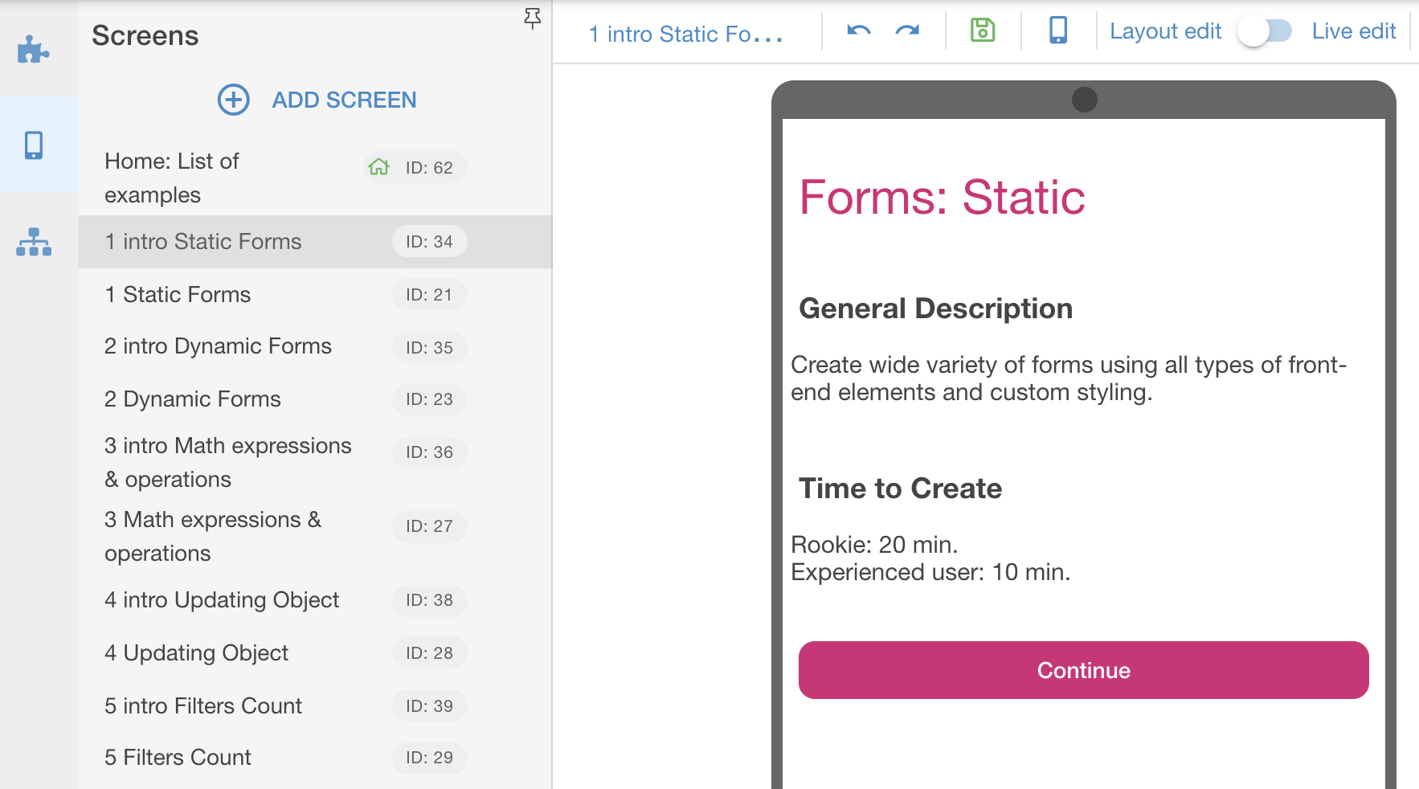The width and height of the screenshot is (1419, 789).
Task: Click ADD SCREEN button text
Action: click(344, 100)
